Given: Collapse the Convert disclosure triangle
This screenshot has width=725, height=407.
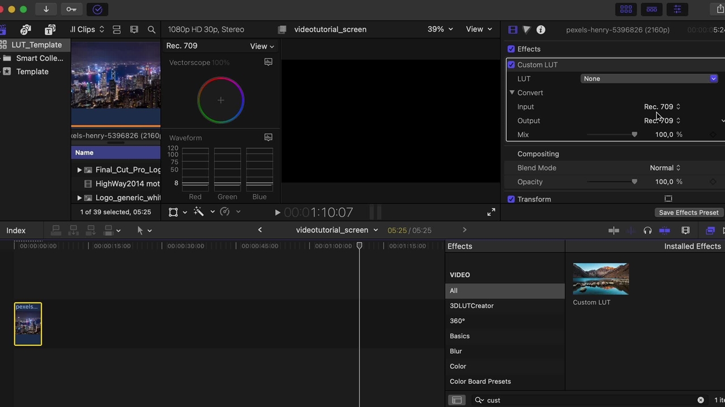Looking at the screenshot, I should tap(512, 93).
